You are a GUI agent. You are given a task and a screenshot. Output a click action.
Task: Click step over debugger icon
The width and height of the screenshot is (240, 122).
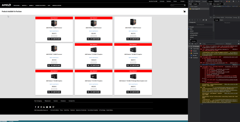coord(192,20)
